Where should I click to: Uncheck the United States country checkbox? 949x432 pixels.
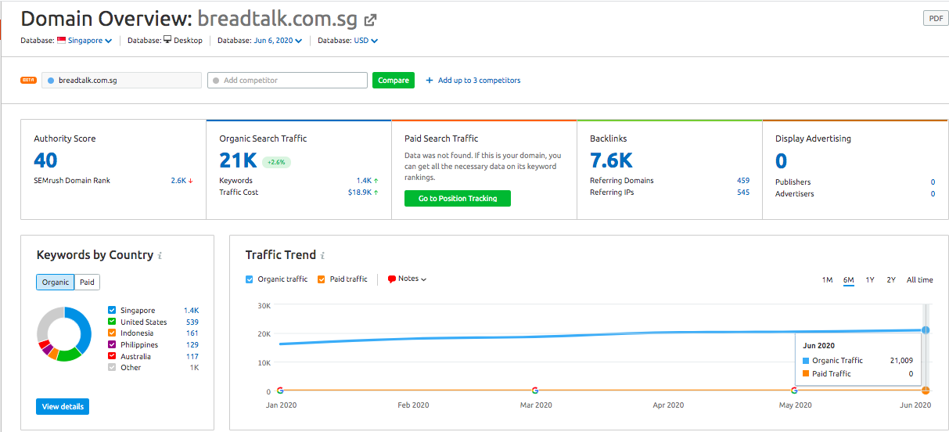(112, 322)
